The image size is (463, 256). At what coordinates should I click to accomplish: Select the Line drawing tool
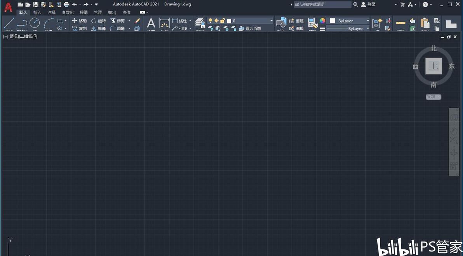pyautogui.click(x=9, y=23)
